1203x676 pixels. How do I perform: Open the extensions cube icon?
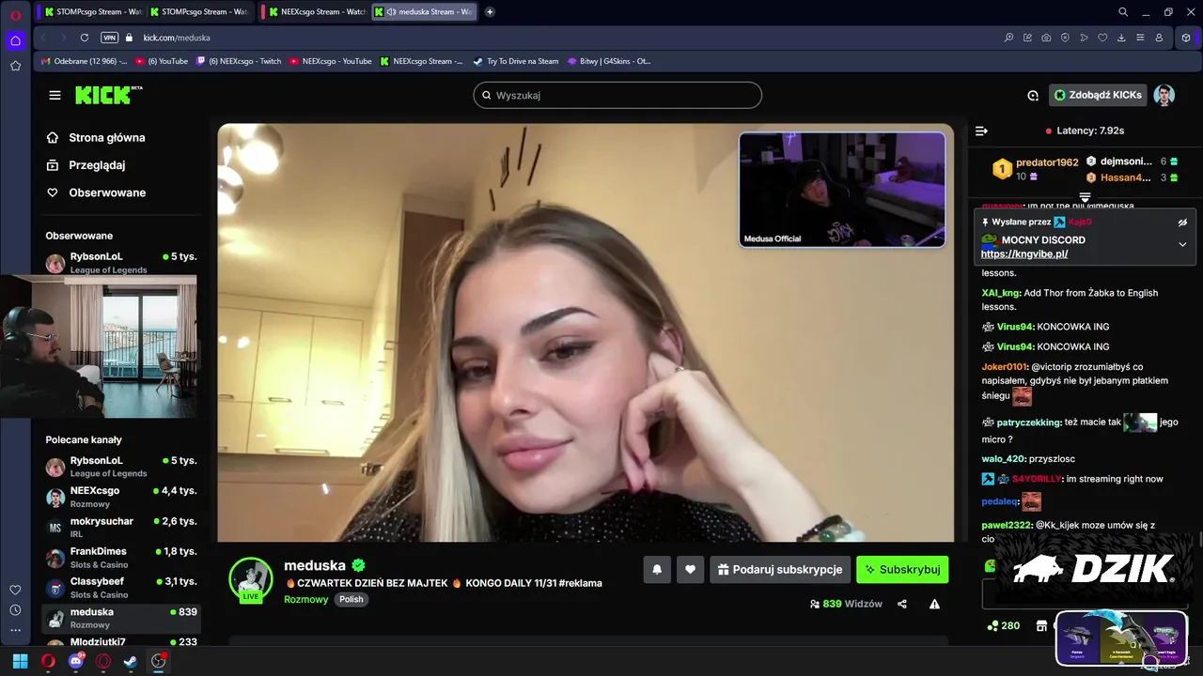1186,38
